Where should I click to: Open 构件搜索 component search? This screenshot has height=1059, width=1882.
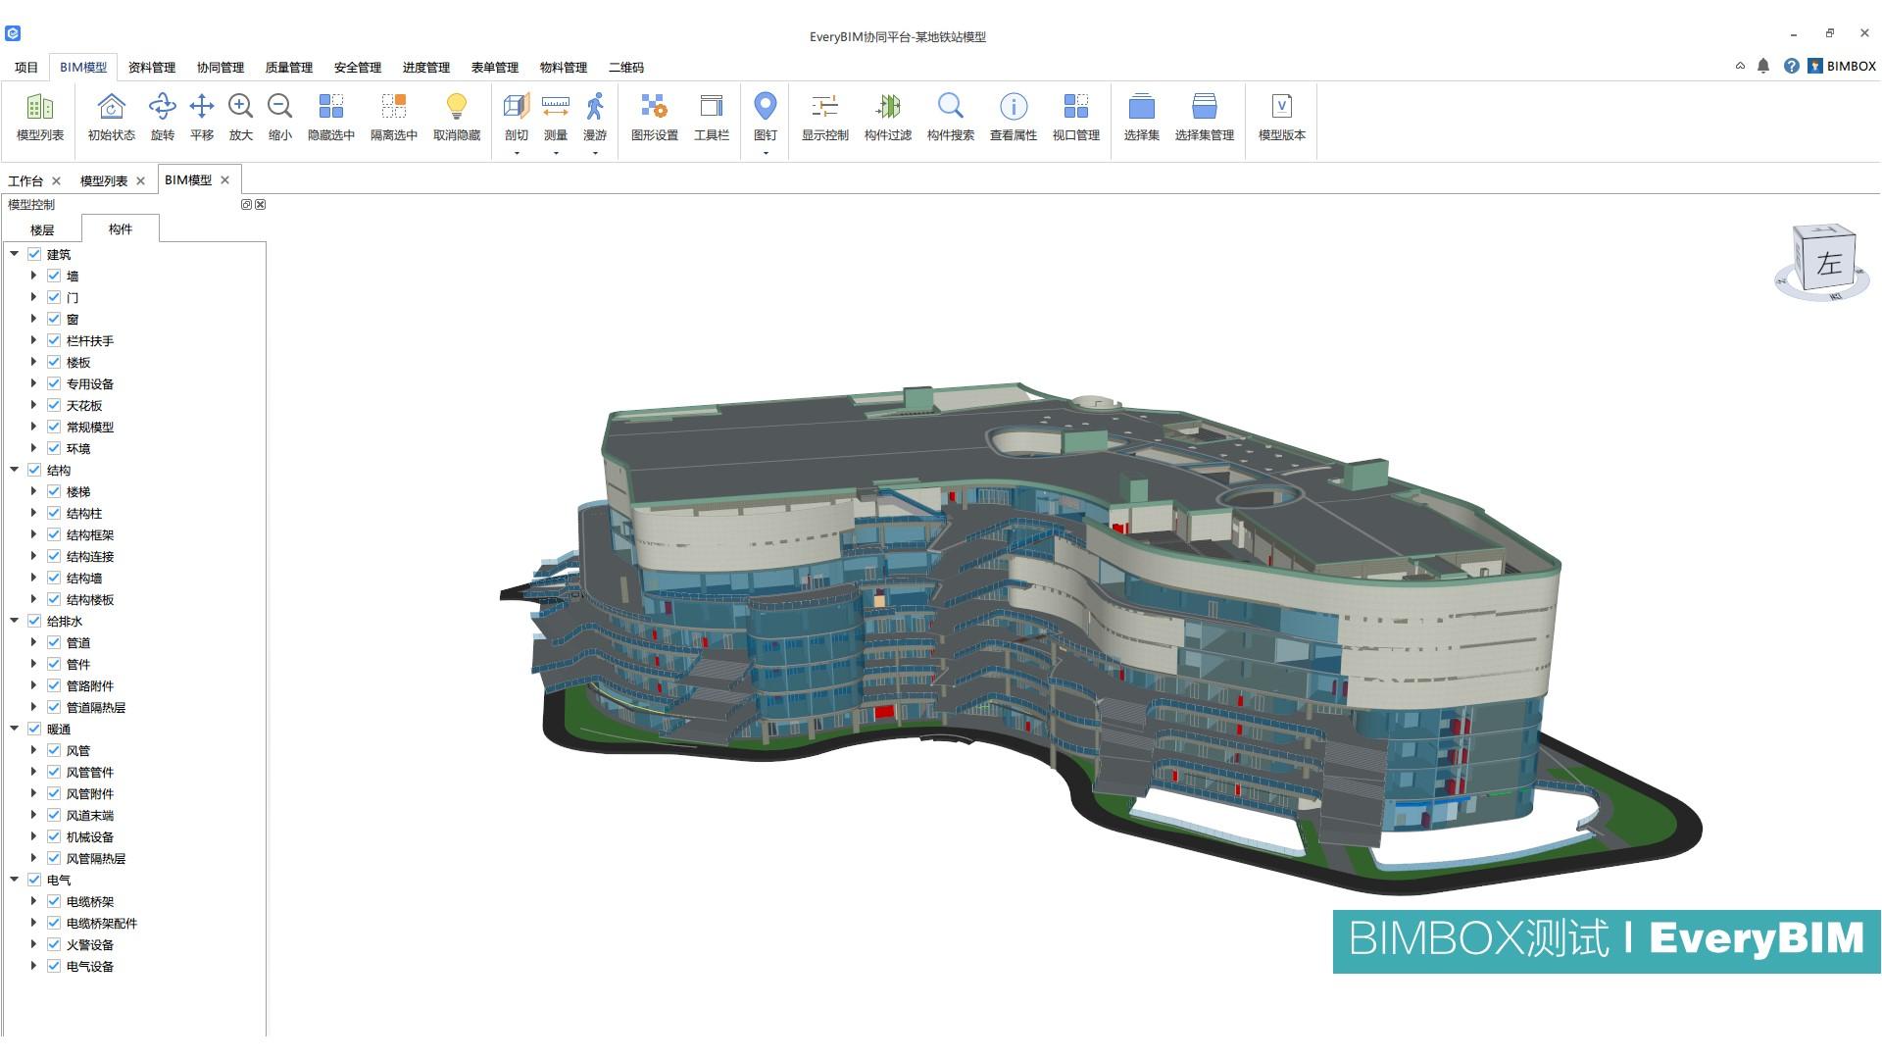pyautogui.click(x=950, y=118)
